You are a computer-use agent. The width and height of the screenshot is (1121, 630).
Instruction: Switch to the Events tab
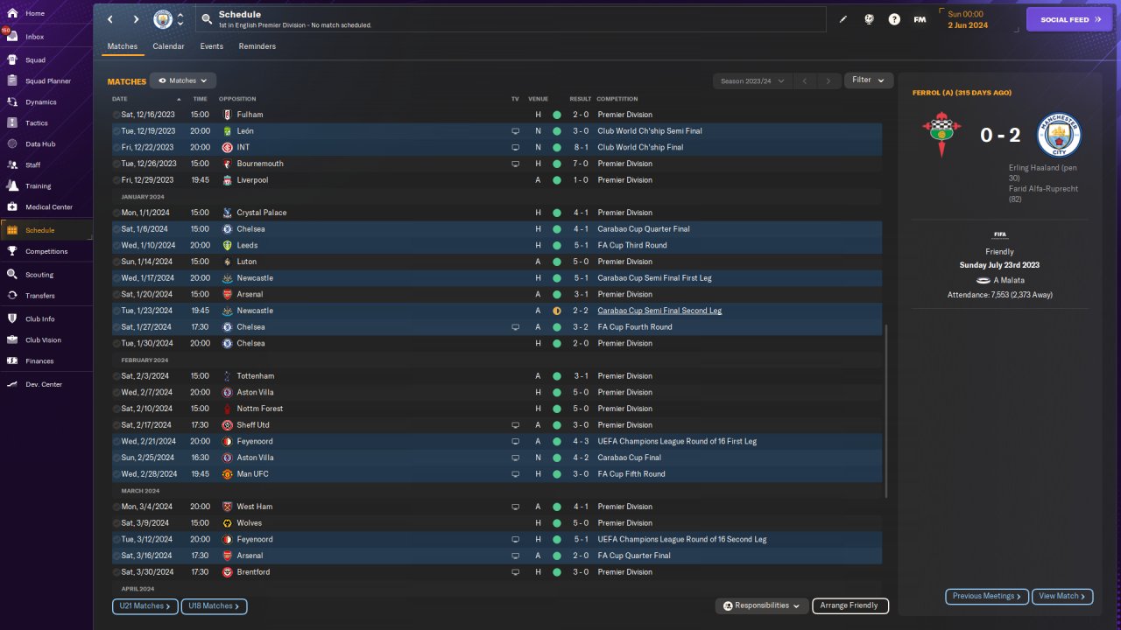click(212, 46)
